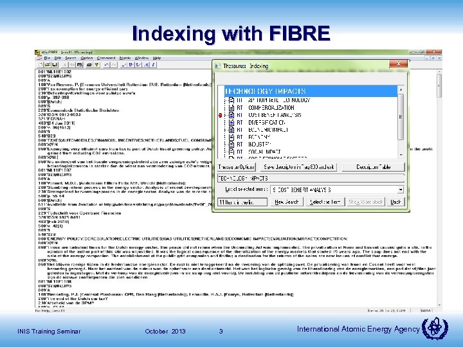
Task: Click the checkmark toolbar icon
Action: point(123,65)
